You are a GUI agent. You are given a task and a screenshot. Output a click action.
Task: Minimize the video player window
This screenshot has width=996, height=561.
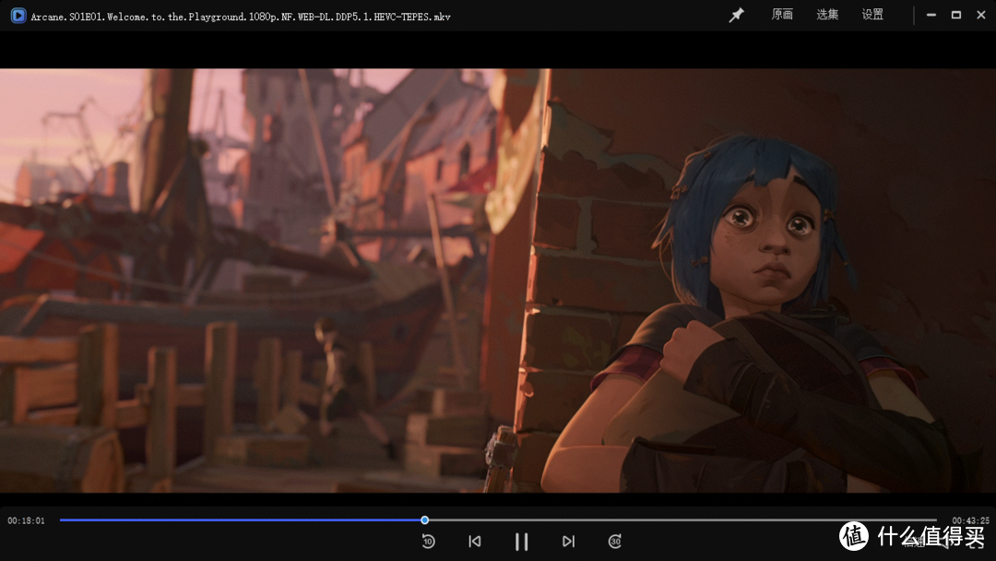(x=931, y=15)
